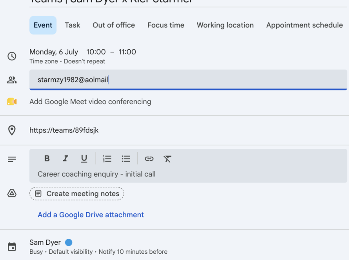Click the Google Drive icon

point(12,193)
